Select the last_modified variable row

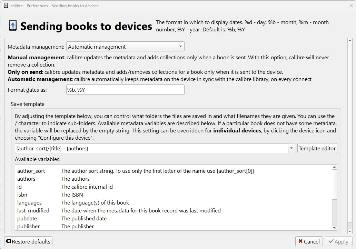pos(33,211)
